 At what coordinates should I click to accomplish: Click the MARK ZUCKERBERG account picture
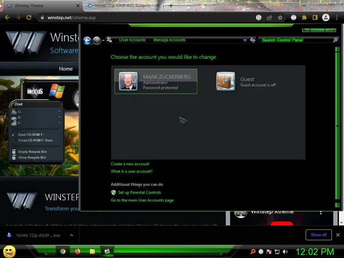point(128,81)
